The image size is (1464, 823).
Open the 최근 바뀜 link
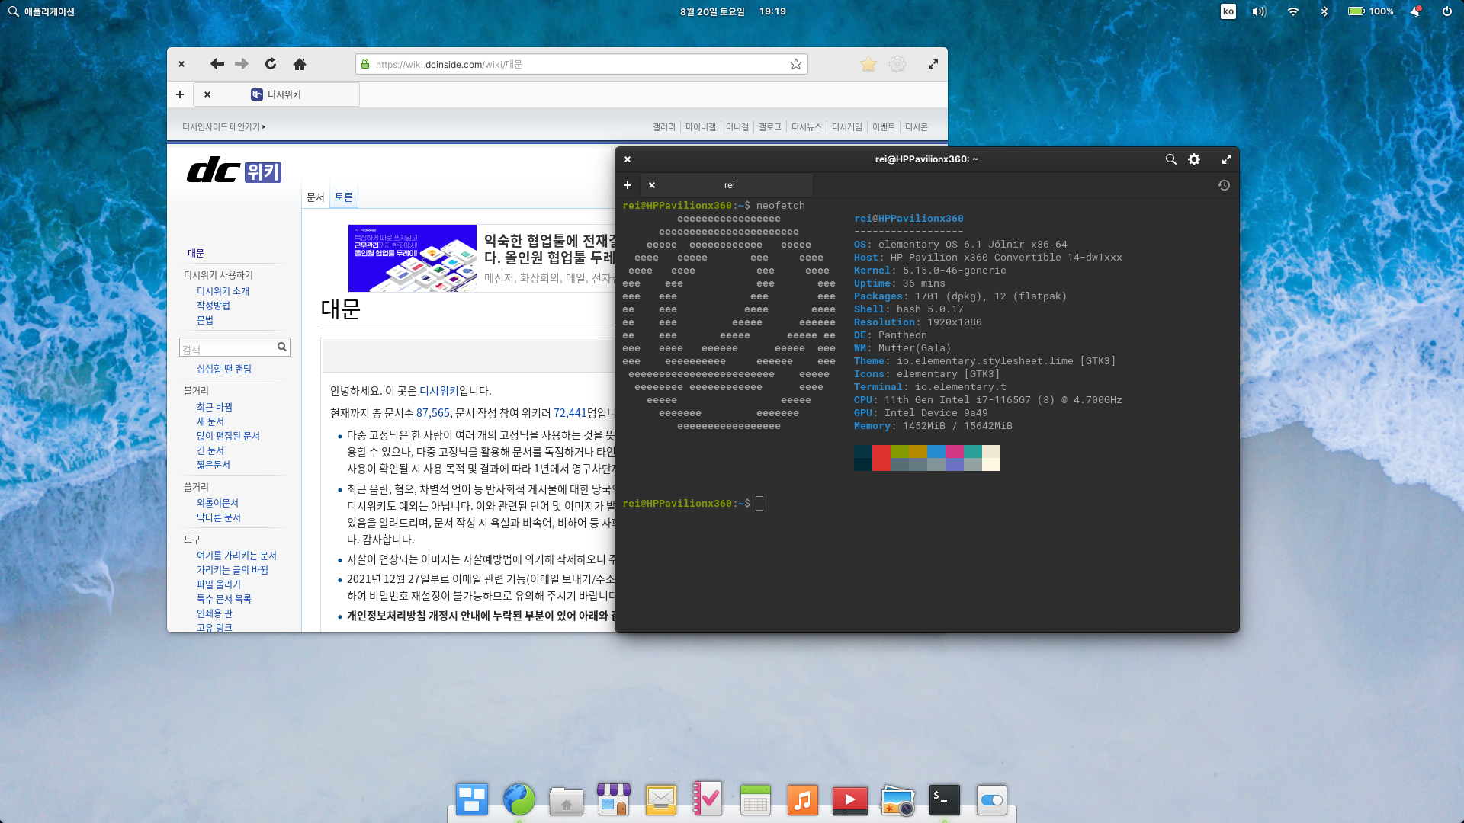click(214, 407)
